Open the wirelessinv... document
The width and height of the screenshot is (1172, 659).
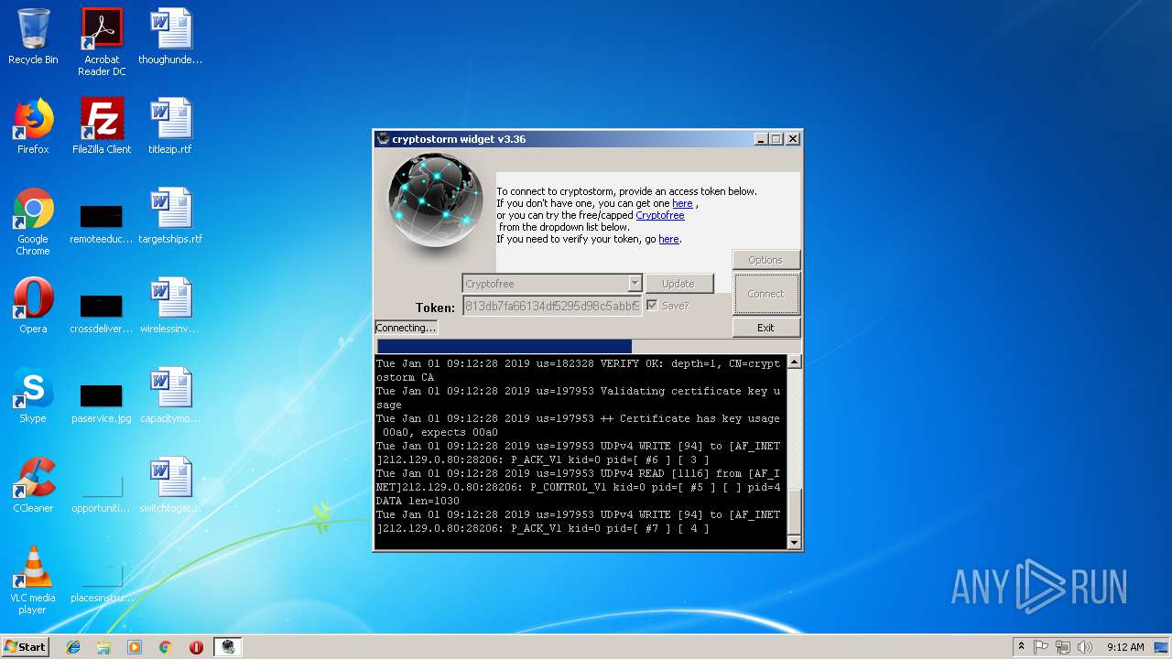(170, 306)
